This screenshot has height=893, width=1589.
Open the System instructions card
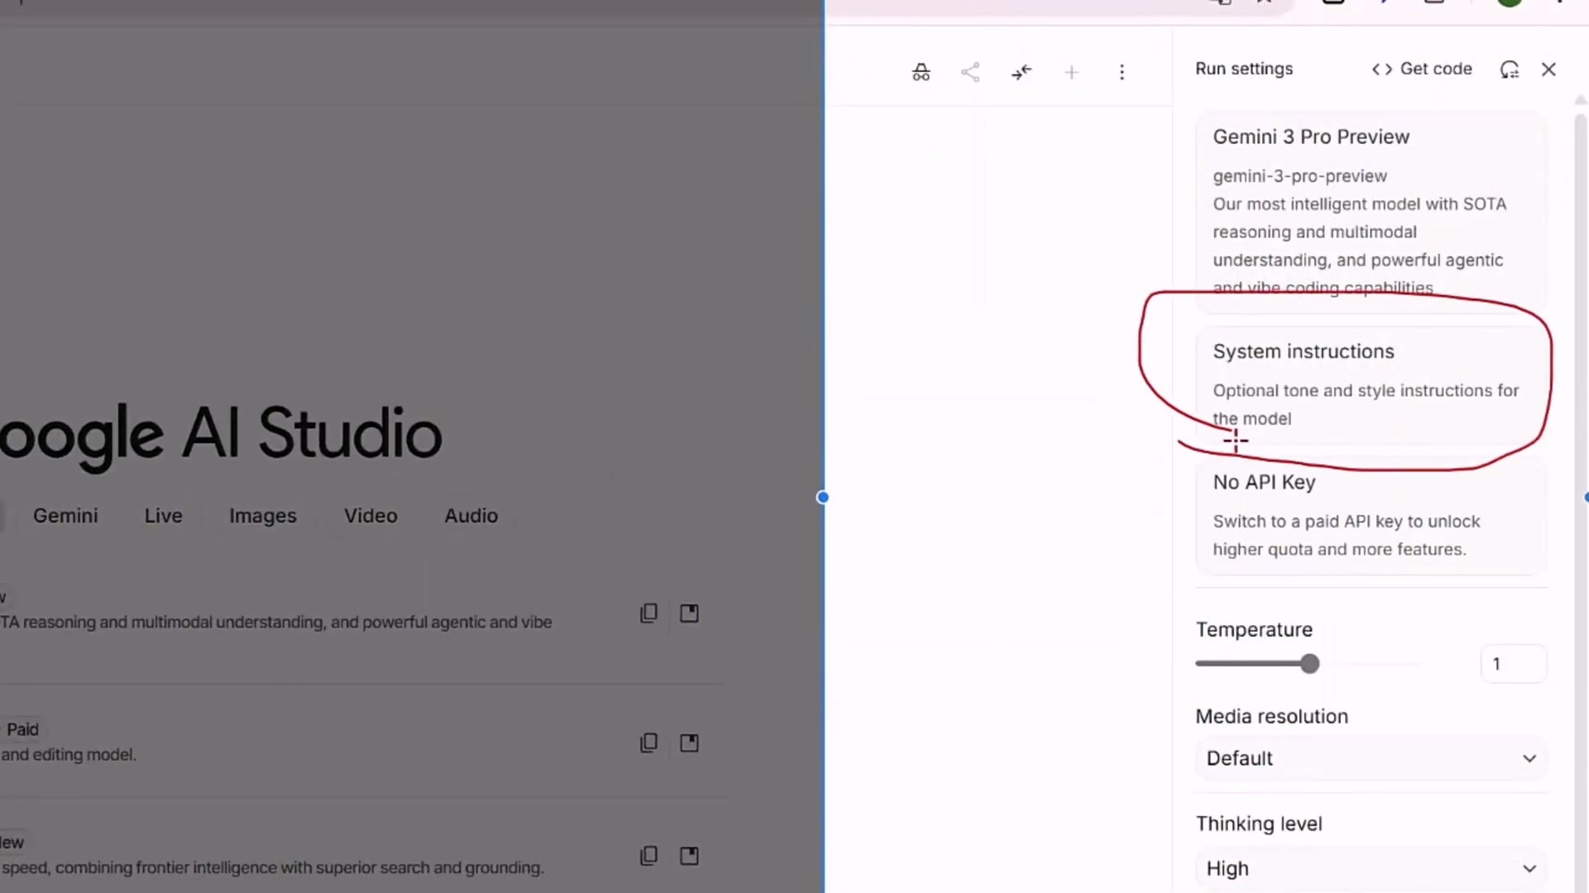1371,384
